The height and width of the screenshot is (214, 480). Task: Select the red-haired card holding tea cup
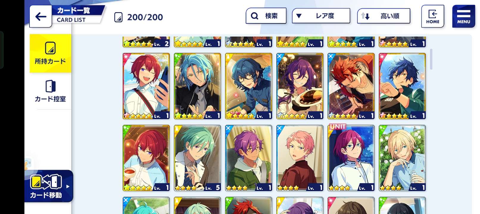click(x=146, y=158)
